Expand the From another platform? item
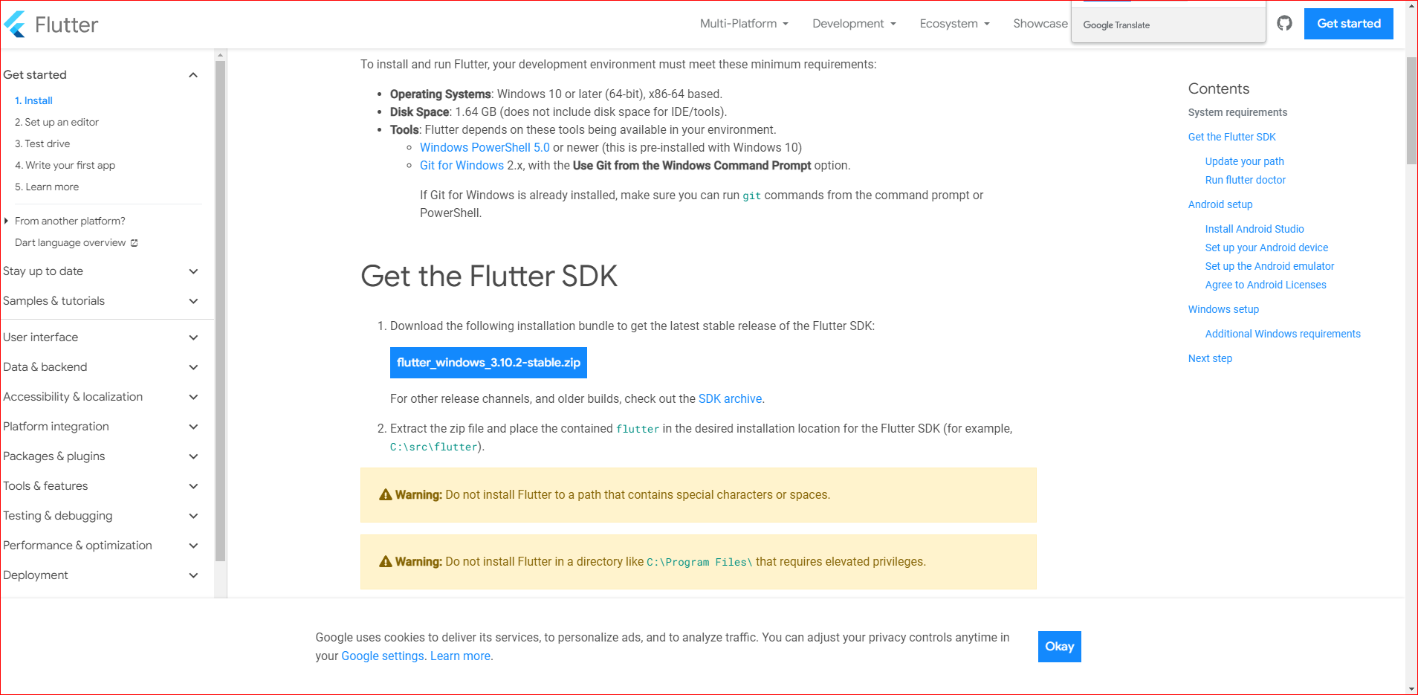 70,221
